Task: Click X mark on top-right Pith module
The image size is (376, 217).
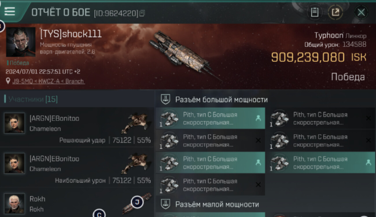Action: (x=368, y=118)
